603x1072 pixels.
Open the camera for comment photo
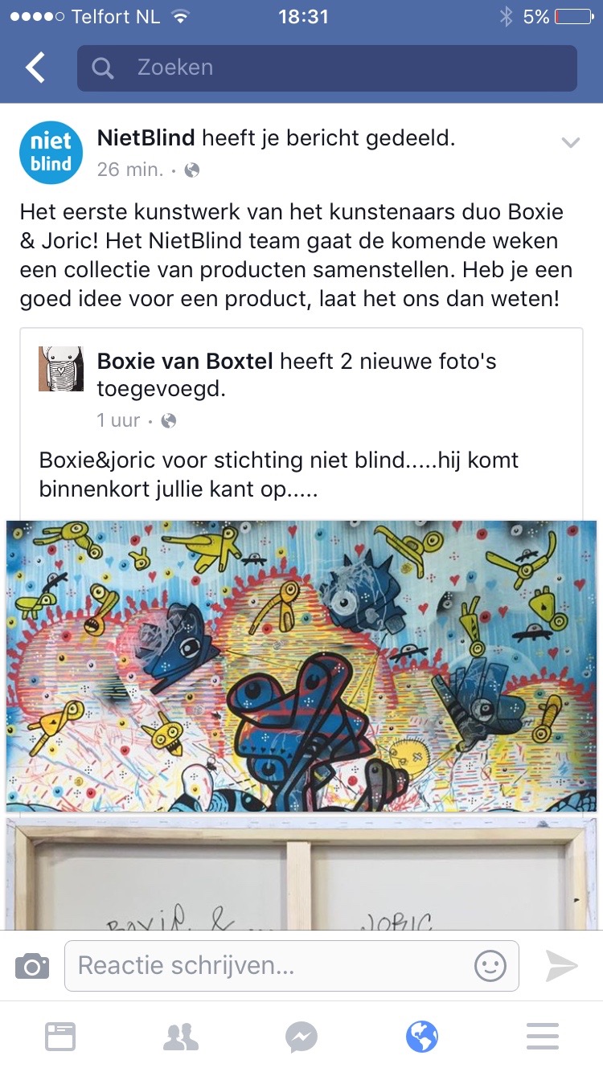coord(32,965)
